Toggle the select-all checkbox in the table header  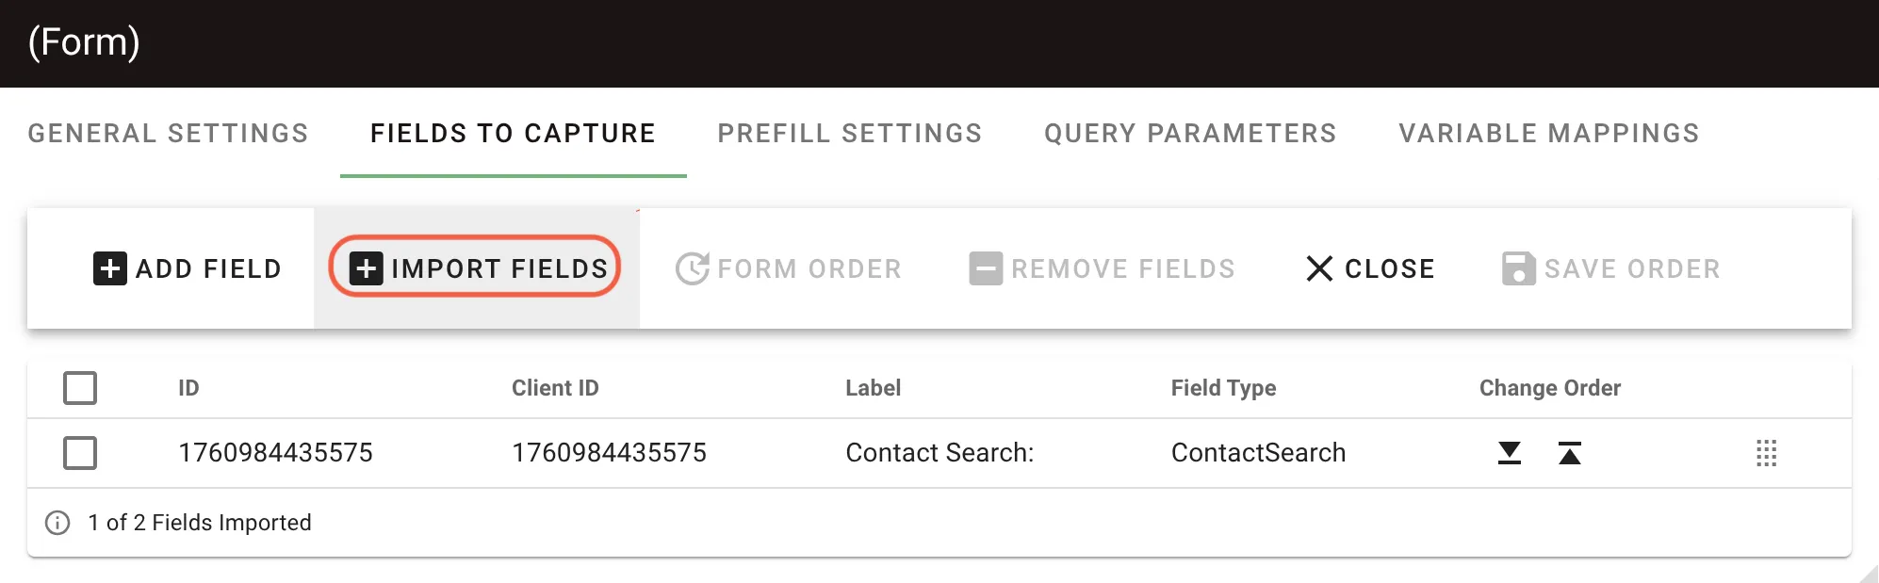click(81, 387)
